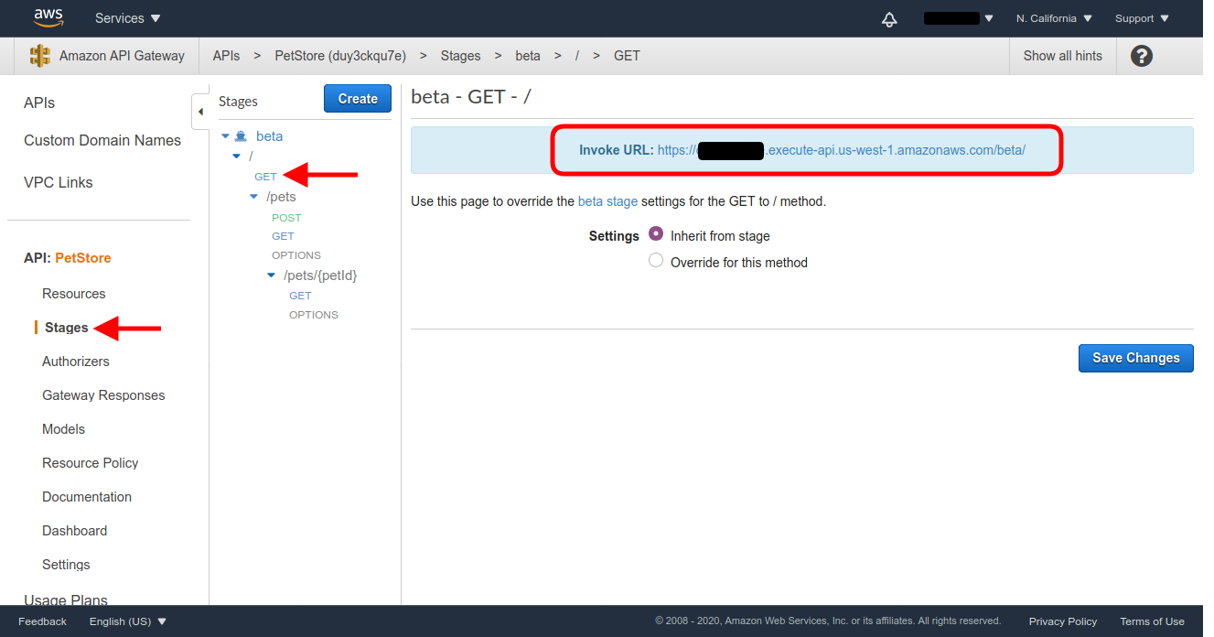The image size is (1214, 637).
Task: Collapse the /pets/{petId} tree node
Action: [x=272, y=275]
